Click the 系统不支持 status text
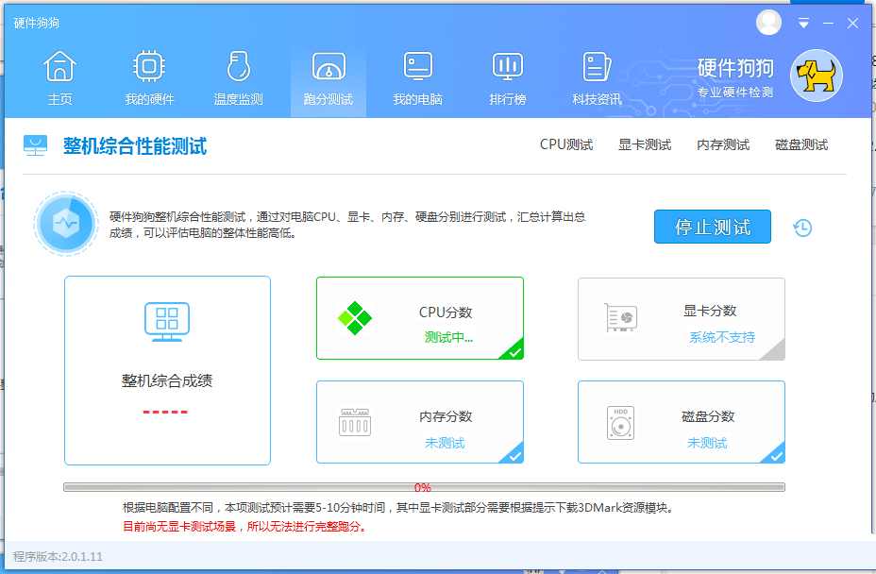 [x=722, y=337]
